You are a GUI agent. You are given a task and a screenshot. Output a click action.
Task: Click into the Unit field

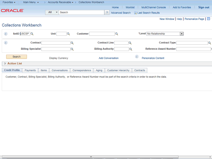pos(61,34)
